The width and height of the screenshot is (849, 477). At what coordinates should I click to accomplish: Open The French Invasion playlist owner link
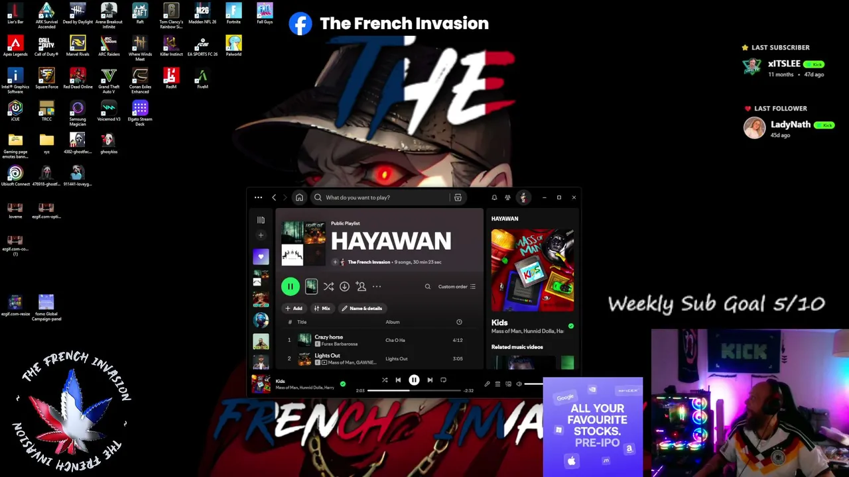pyautogui.click(x=369, y=262)
